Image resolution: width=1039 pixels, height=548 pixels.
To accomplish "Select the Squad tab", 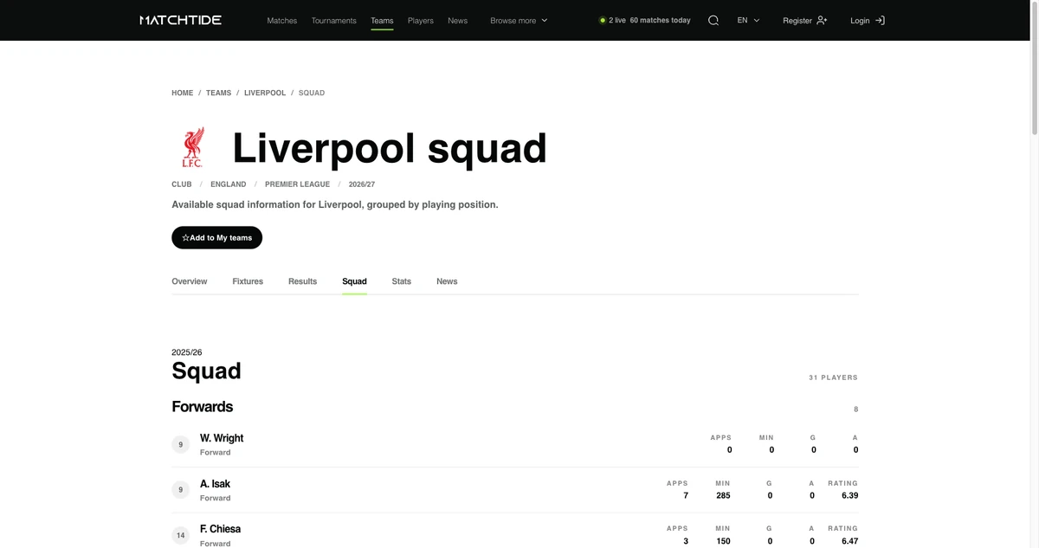I will tap(354, 281).
